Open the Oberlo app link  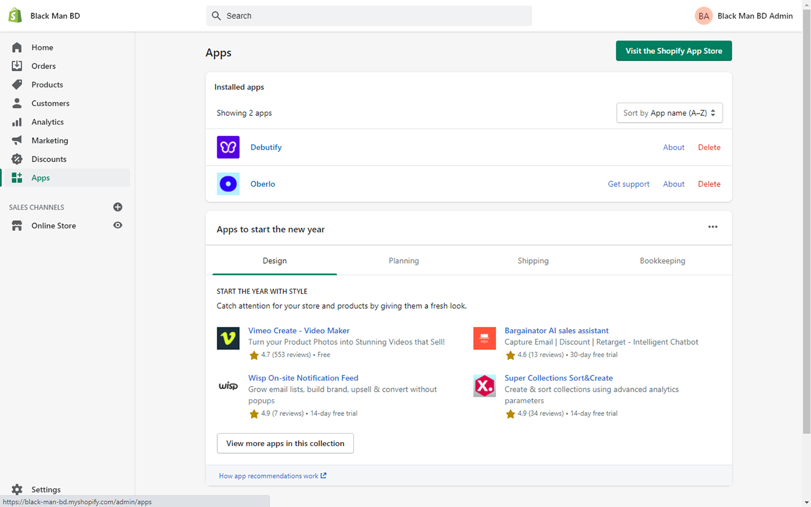pyautogui.click(x=263, y=184)
